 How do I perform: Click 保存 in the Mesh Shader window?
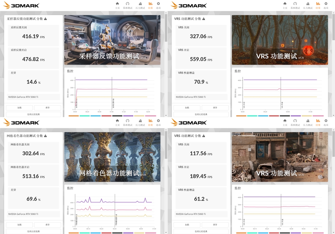pyautogui.click(x=47, y=225)
